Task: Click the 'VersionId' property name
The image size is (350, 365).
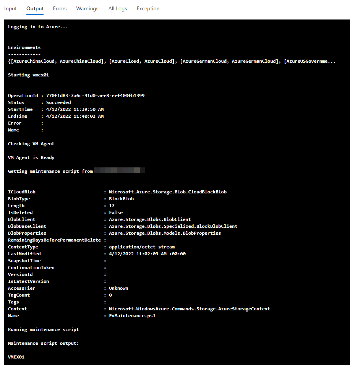Action: point(20,274)
